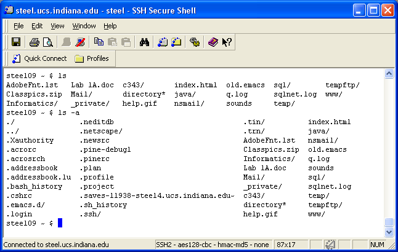Click the second grayed Paste Selection icon
Image resolution: width=398 pixels, height=252 pixels.
[126, 42]
